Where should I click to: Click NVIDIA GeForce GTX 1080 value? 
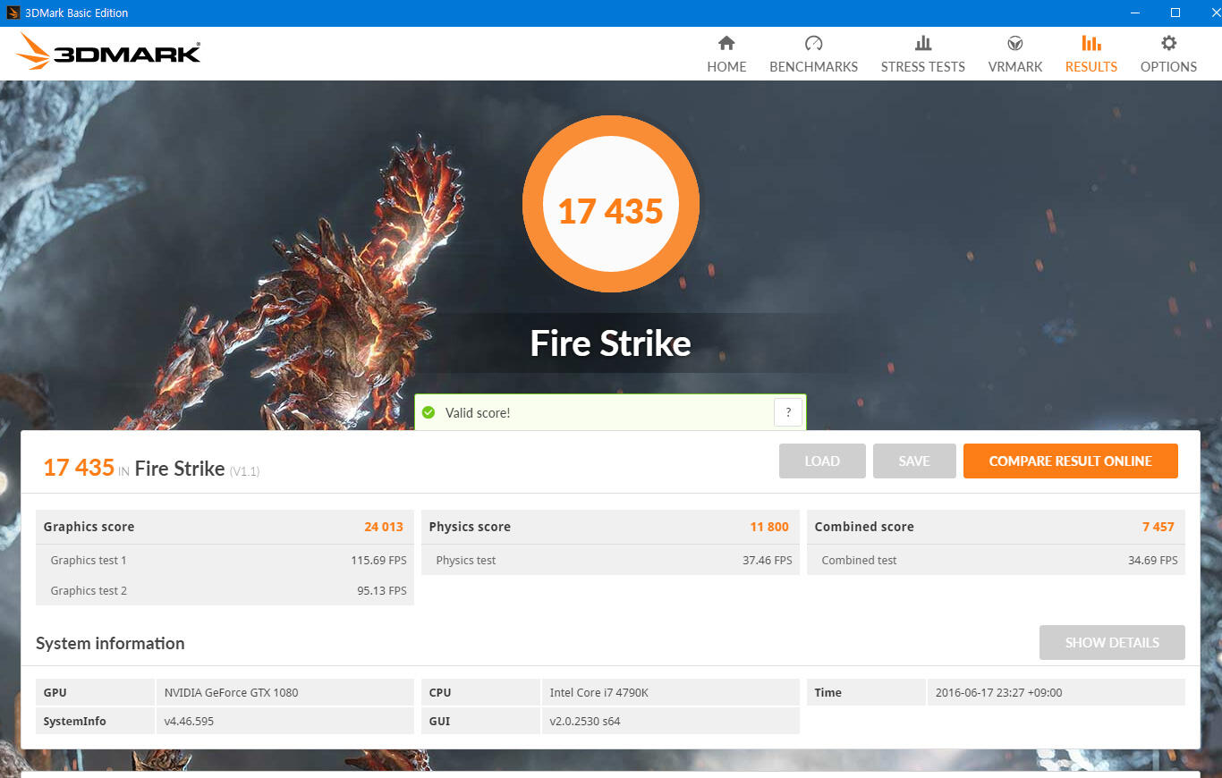(x=232, y=693)
